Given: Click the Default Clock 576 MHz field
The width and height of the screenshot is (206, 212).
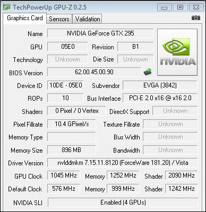Looking at the screenshot, I should coord(64,189).
